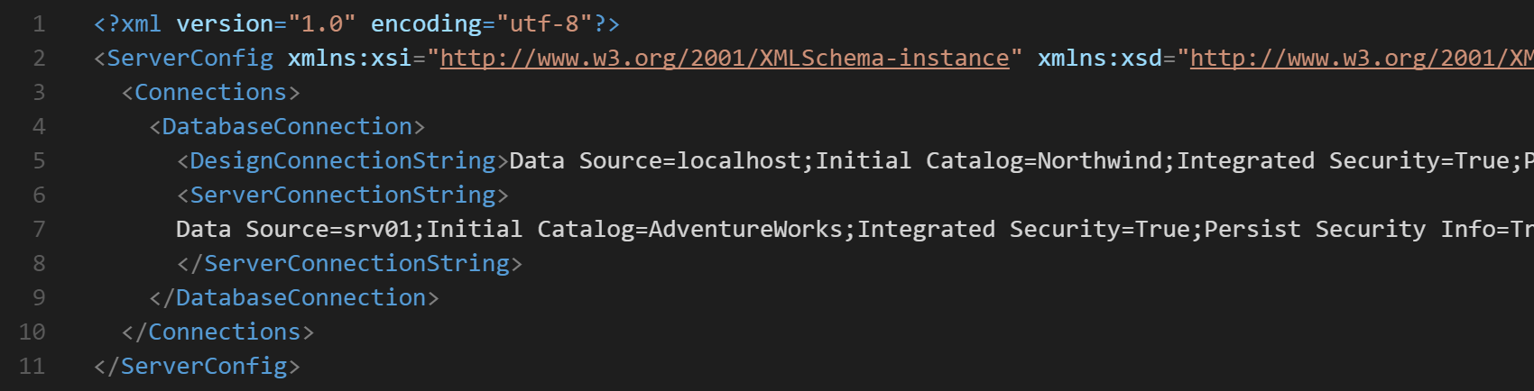Click line number 1 in the gutter
The height and width of the screenshot is (391, 1534).
coord(39,24)
